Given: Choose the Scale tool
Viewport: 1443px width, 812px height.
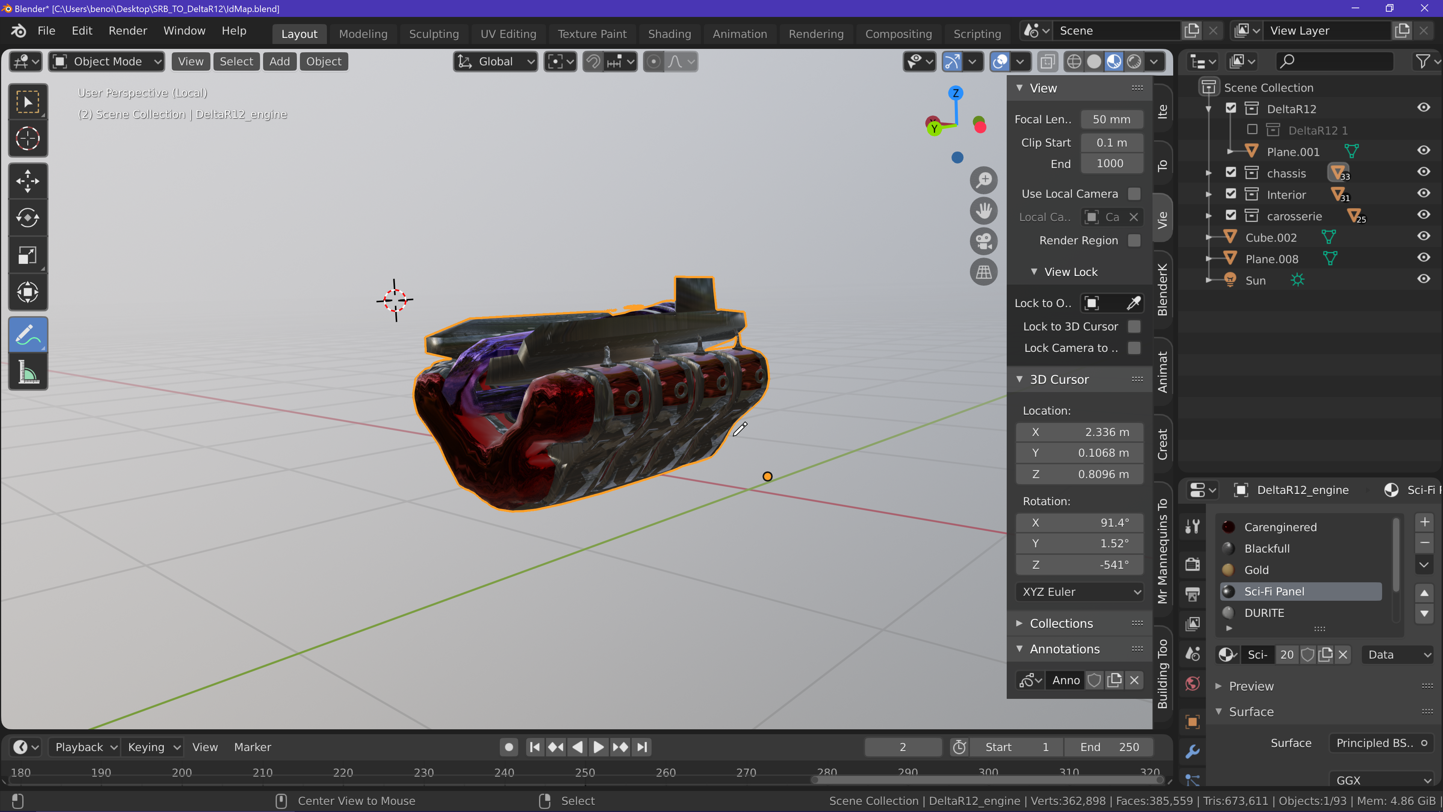Looking at the screenshot, I should click(x=27, y=255).
